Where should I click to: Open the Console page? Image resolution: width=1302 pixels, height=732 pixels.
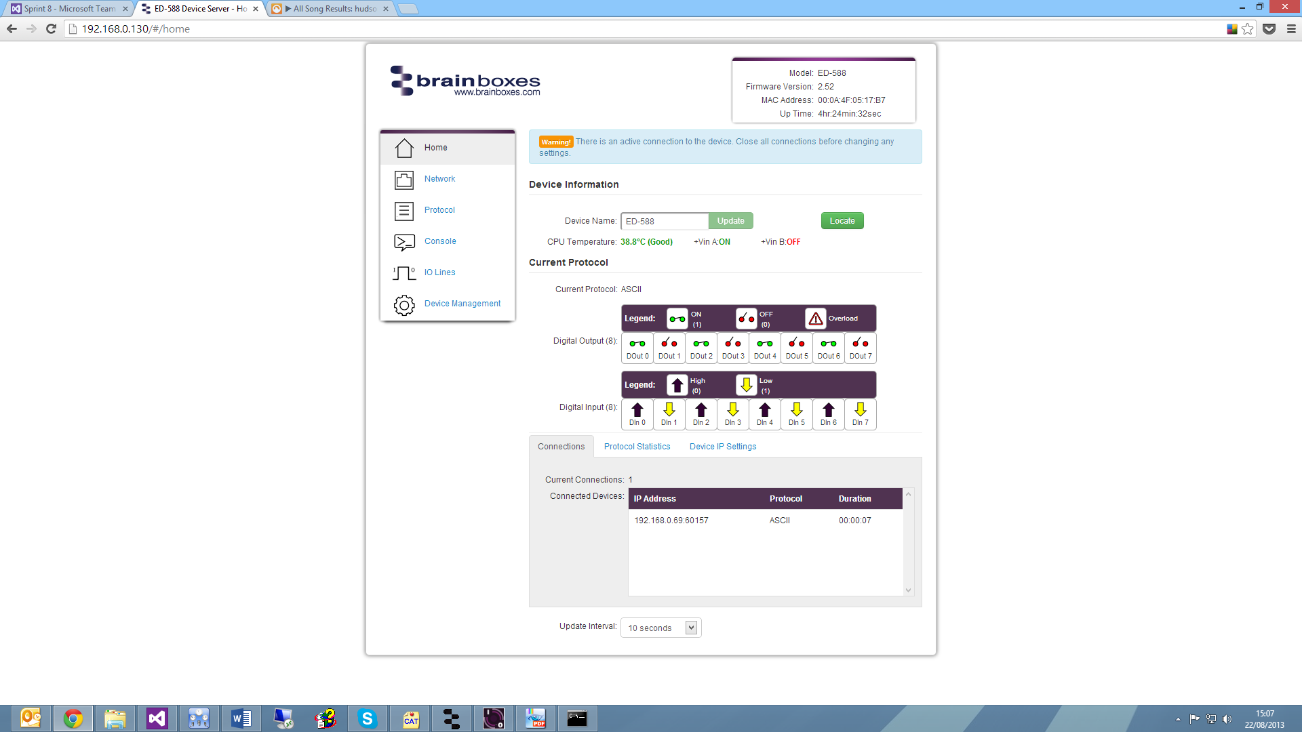click(x=439, y=241)
